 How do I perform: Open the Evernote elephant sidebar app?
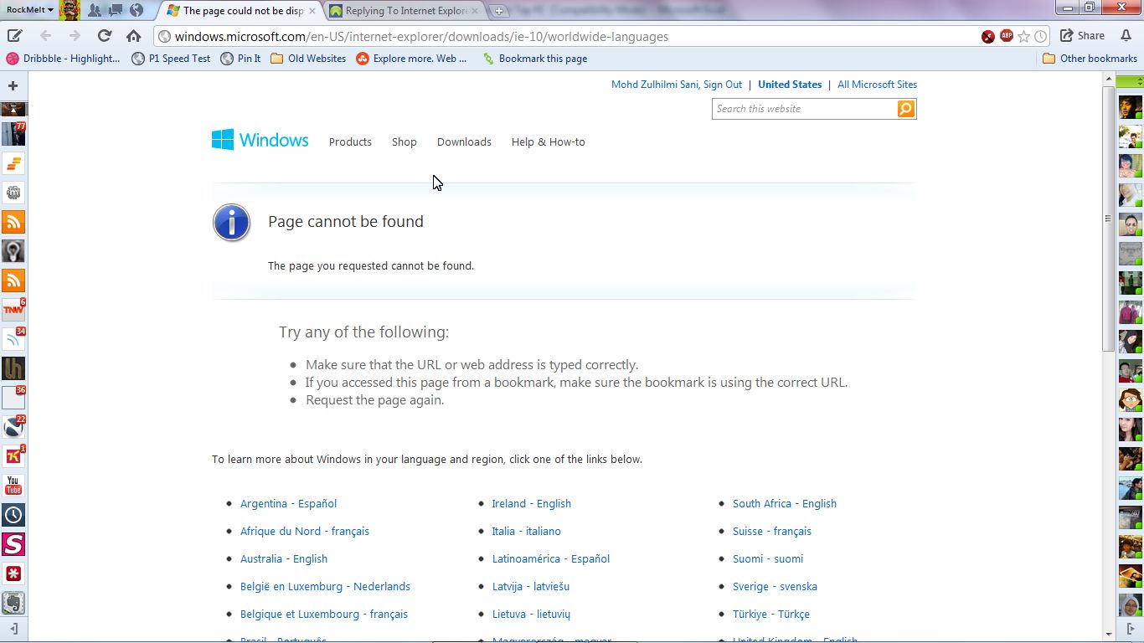point(13,603)
